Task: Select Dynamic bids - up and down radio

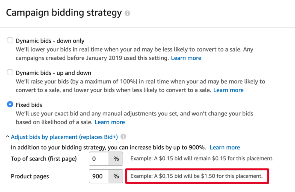Action: pyautogui.click(x=10, y=72)
